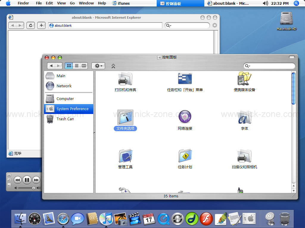Click the control panel vertical scrollbar thumb
The image size is (305, 228).
point(293,88)
